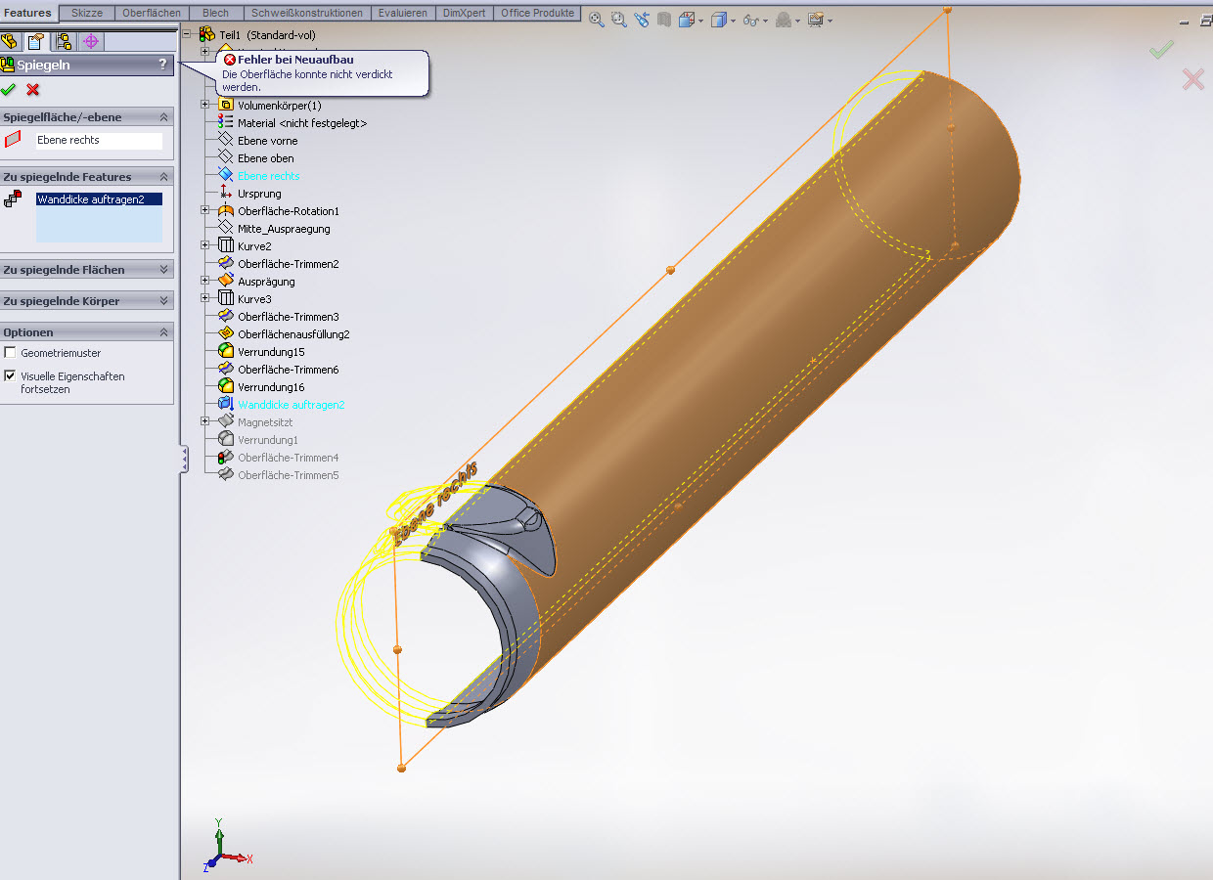Open the View Orientation dropdown arrow

point(700,21)
